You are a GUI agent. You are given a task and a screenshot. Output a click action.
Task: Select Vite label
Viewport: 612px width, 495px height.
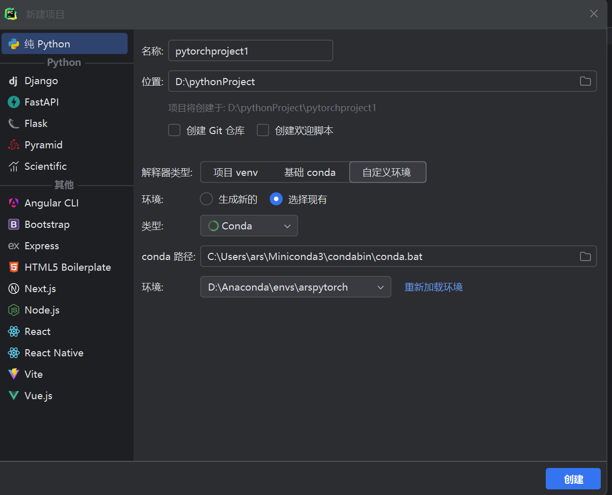pyautogui.click(x=34, y=374)
